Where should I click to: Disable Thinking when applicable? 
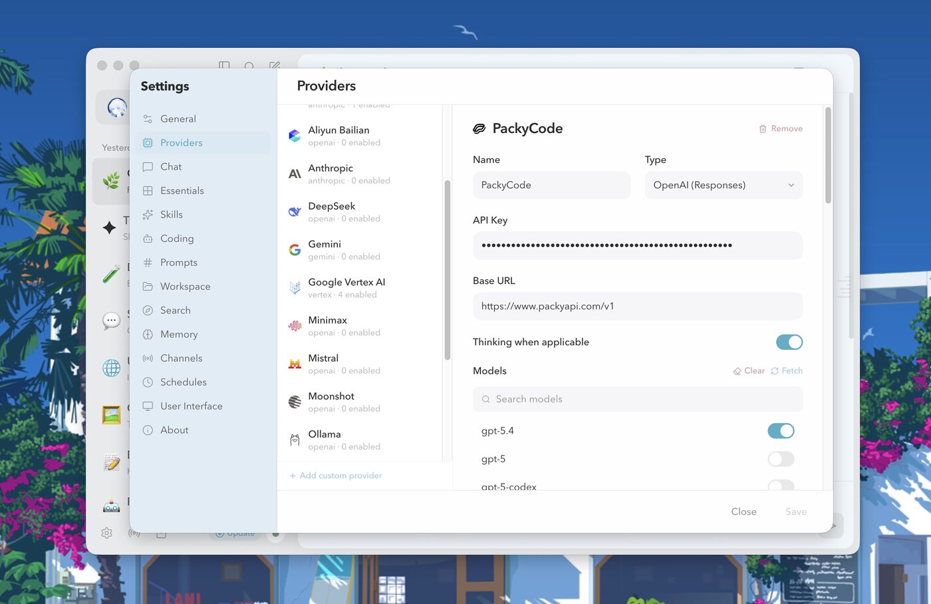789,342
